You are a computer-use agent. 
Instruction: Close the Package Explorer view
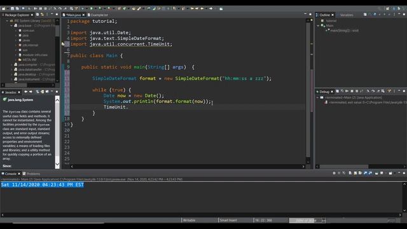click(32, 15)
